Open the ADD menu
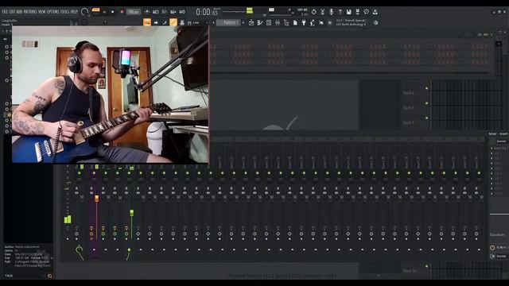509x286 pixels. tap(19, 12)
